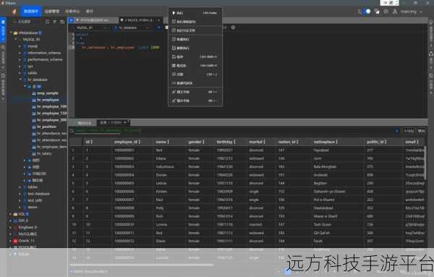Click the rightmost button above result grid
This screenshot has height=277, width=434.
pos(421,131)
